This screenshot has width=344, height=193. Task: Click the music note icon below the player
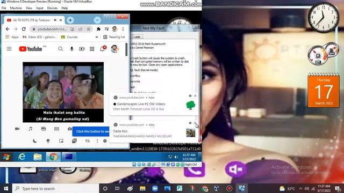coord(30,129)
